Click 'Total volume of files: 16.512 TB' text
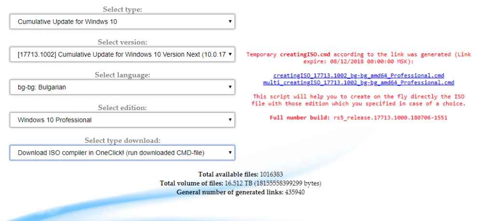Screen dimensions: 482x221 241,184
